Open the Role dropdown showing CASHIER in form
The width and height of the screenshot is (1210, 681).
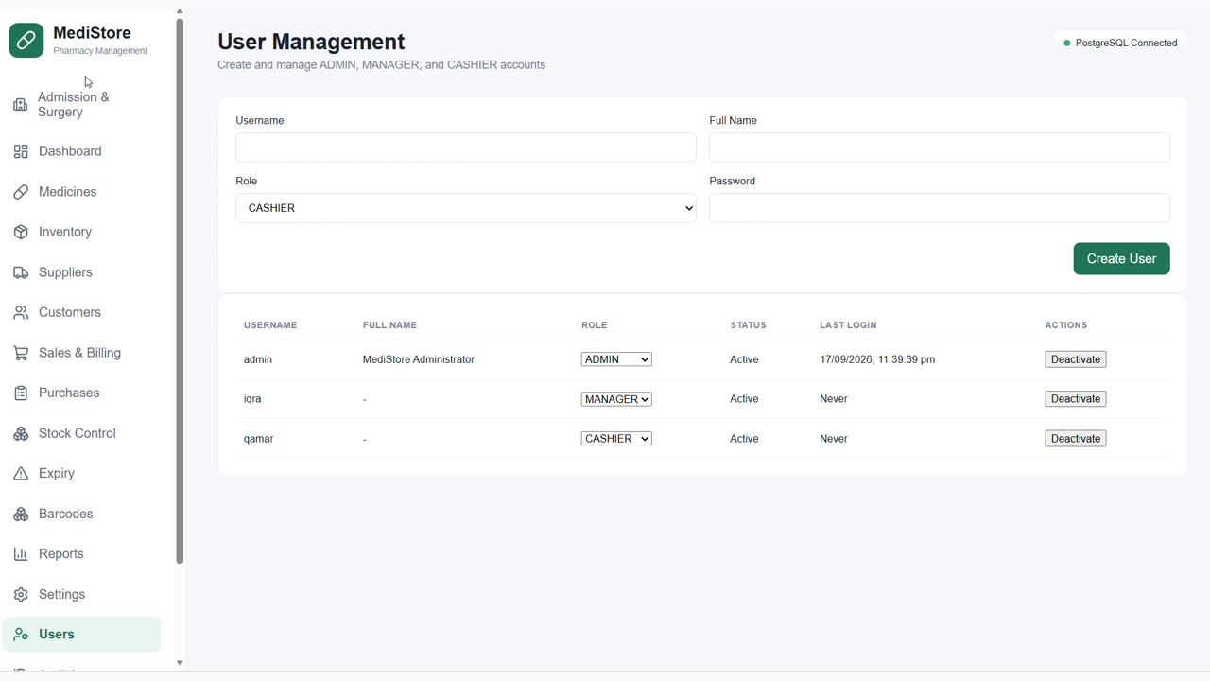tap(466, 208)
